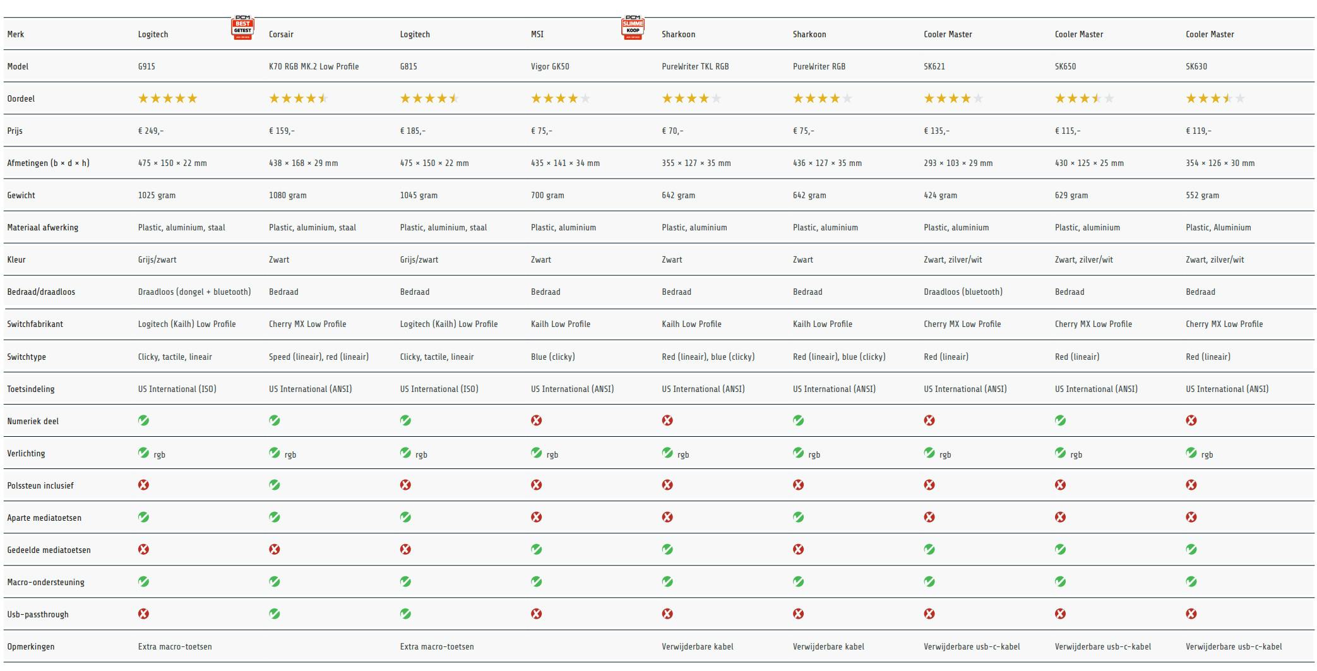Click the PCM Best Getest badge
1317x671 pixels.
tap(242, 28)
